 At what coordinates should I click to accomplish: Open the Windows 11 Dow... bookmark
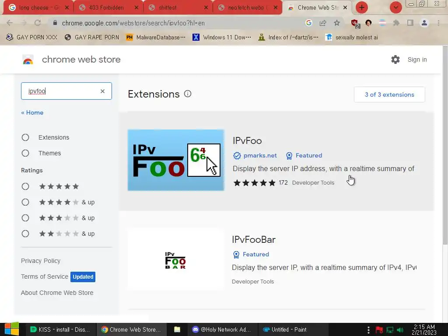pos(222,38)
